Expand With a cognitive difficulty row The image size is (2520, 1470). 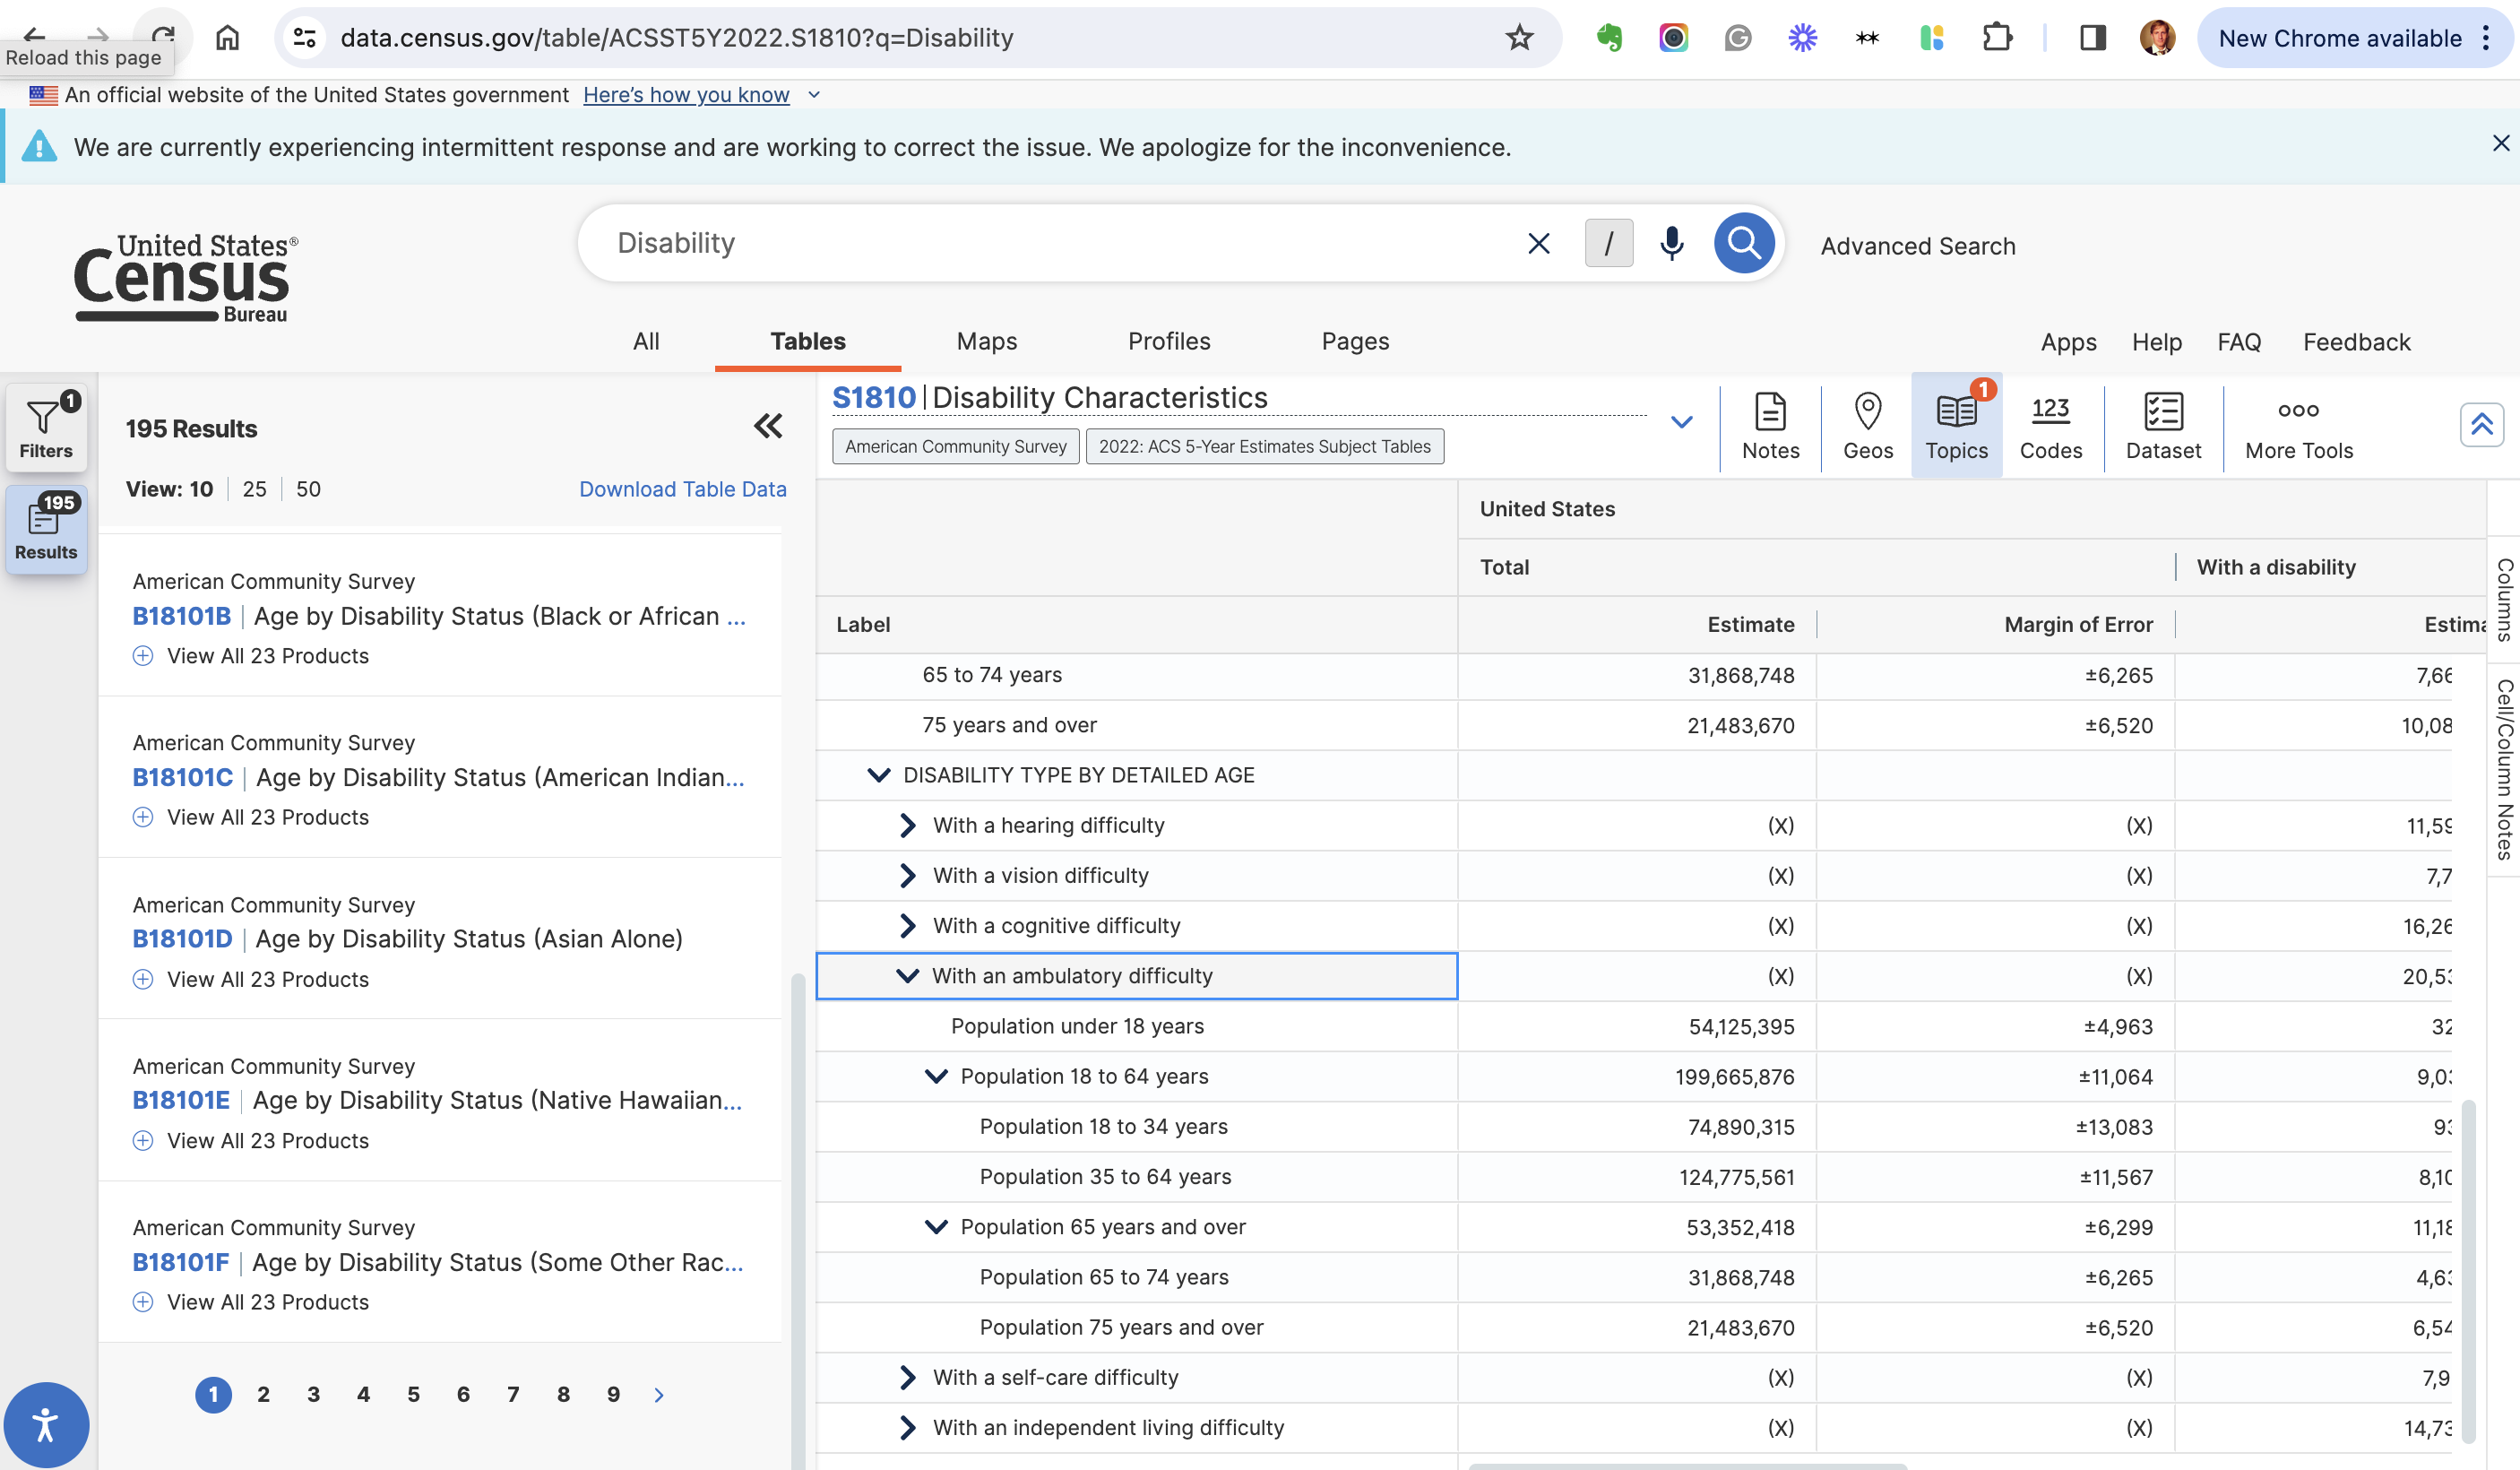[907, 925]
